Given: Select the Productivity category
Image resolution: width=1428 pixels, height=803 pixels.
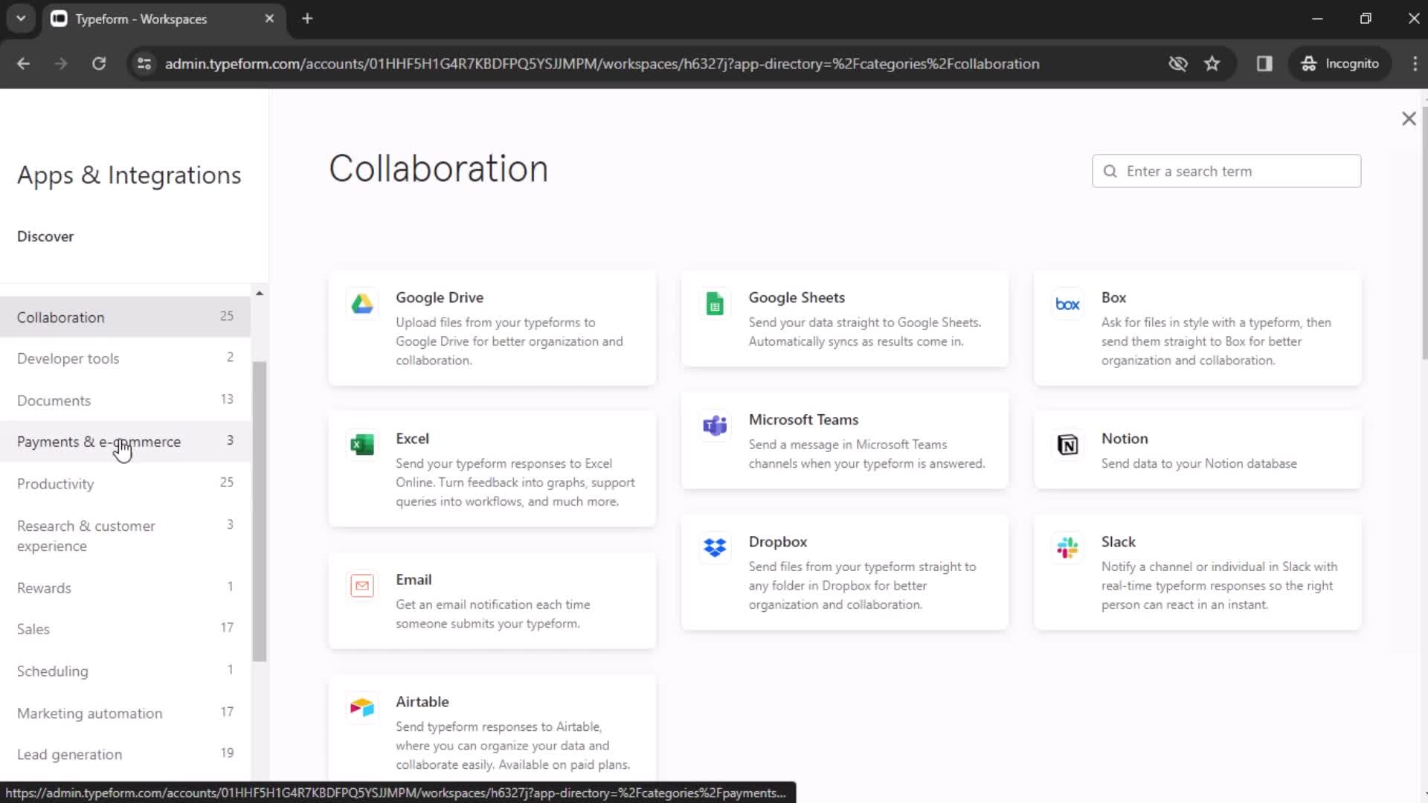Looking at the screenshot, I should pos(55,483).
